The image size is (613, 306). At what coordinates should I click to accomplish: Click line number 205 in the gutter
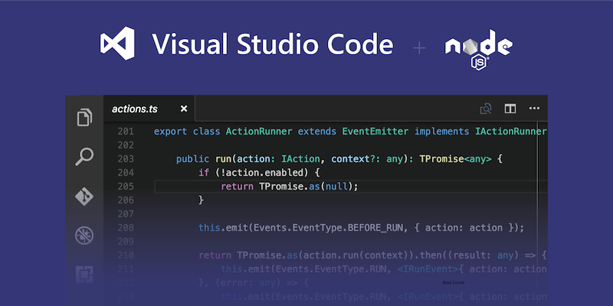pos(126,187)
